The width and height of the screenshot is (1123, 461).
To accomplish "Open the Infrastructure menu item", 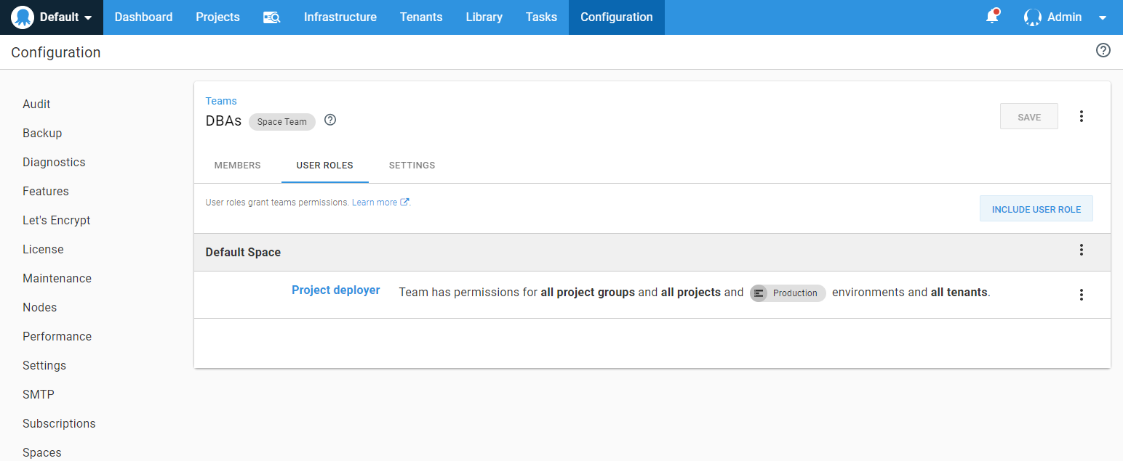I will [340, 17].
